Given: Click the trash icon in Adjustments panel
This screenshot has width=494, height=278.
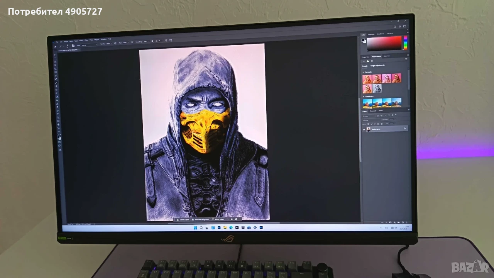Looking at the screenshot, I should click(372, 61).
